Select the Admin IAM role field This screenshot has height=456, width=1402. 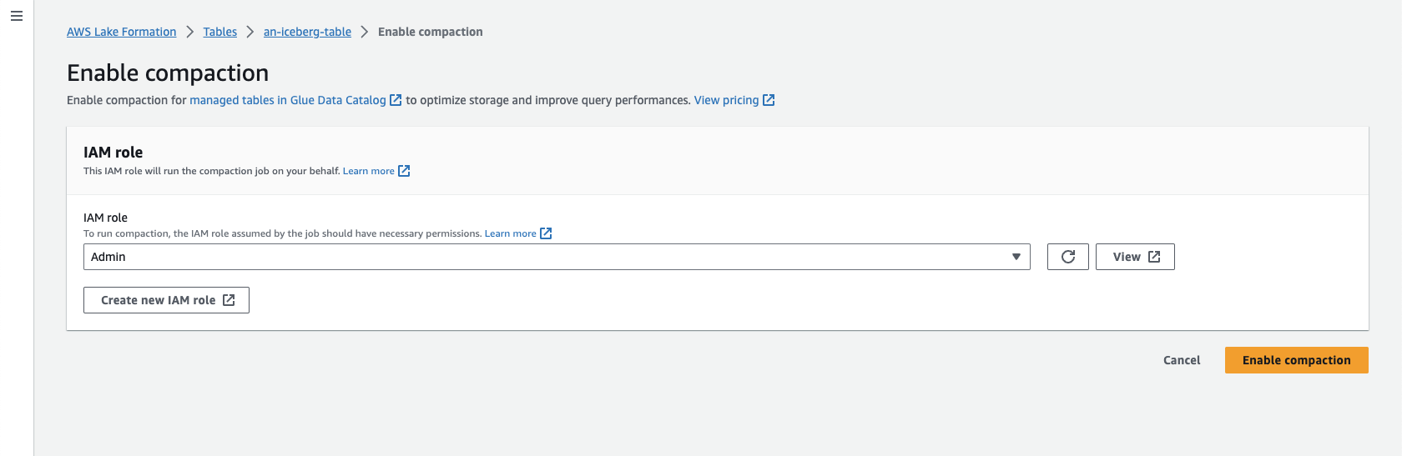[542, 257]
